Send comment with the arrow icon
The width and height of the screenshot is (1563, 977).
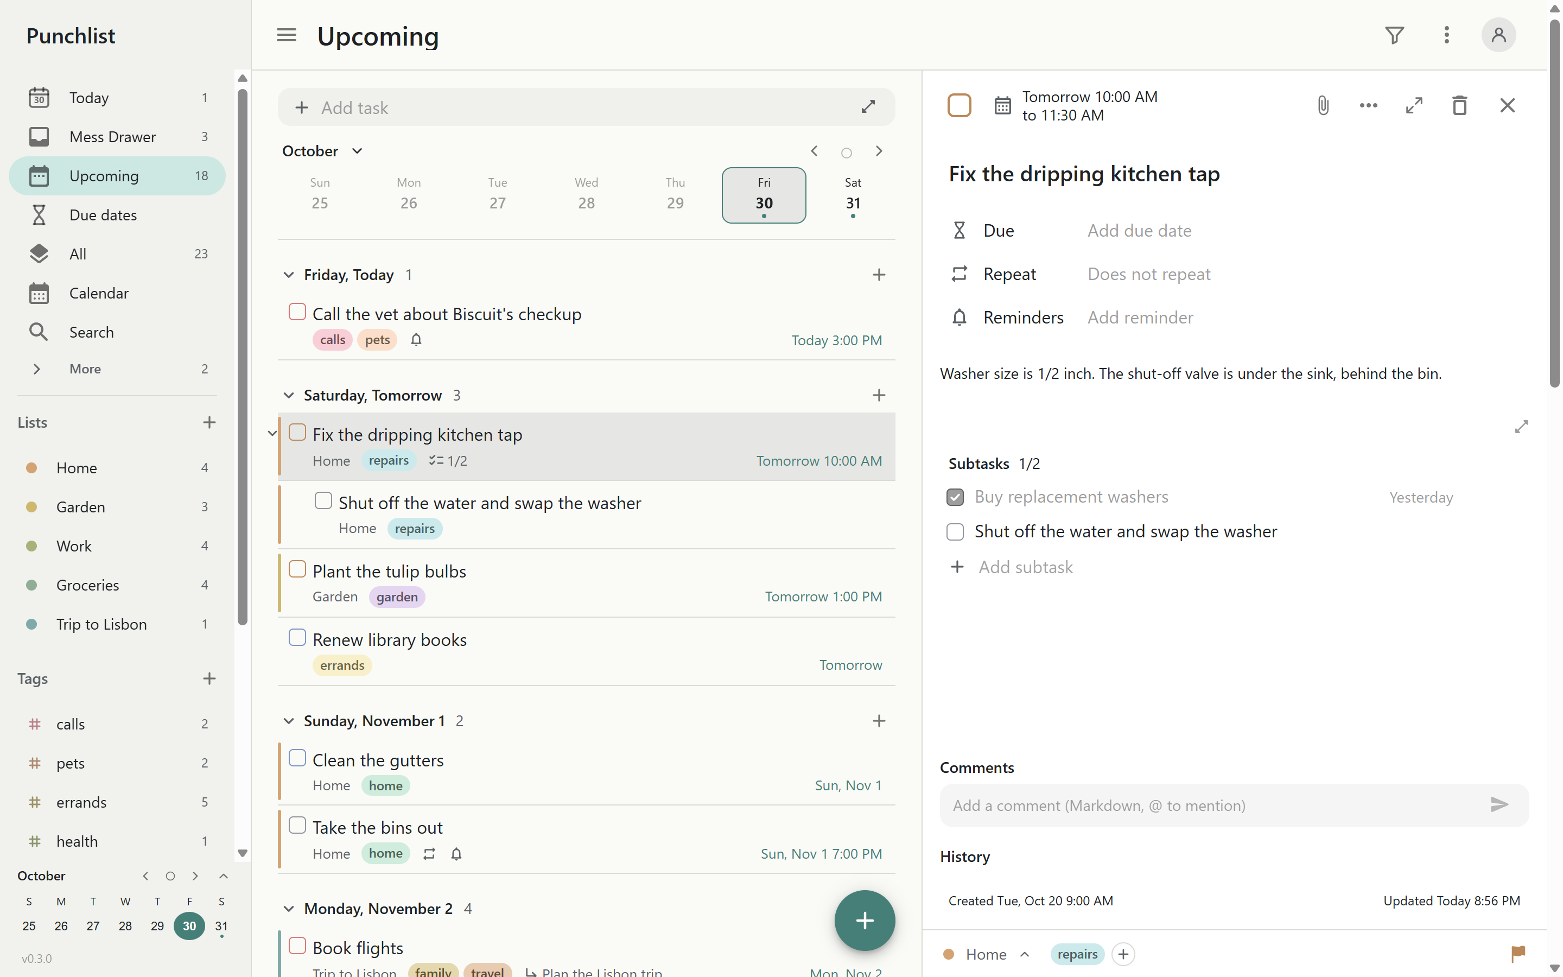click(1499, 804)
